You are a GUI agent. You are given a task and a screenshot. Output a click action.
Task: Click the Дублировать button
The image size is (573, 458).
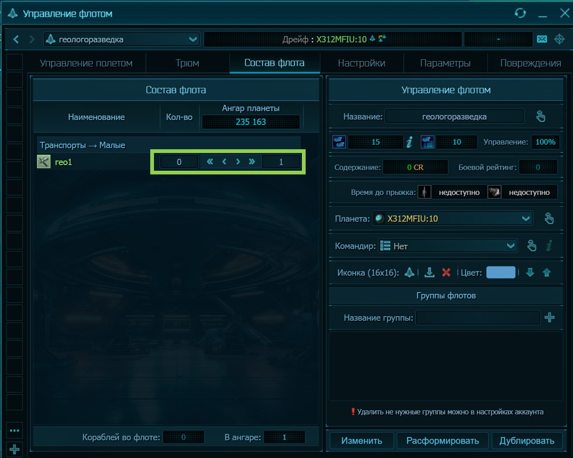pos(527,441)
